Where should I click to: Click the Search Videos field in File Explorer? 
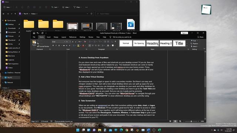pos(117,14)
